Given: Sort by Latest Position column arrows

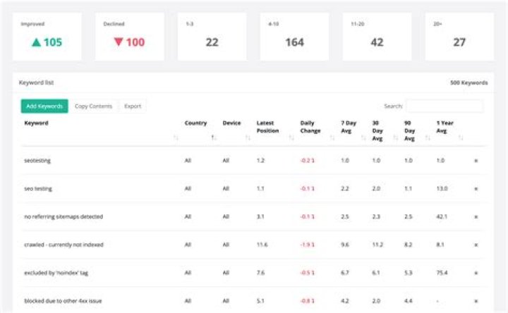Looking at the screenshot, I should [x=291, y=138].
